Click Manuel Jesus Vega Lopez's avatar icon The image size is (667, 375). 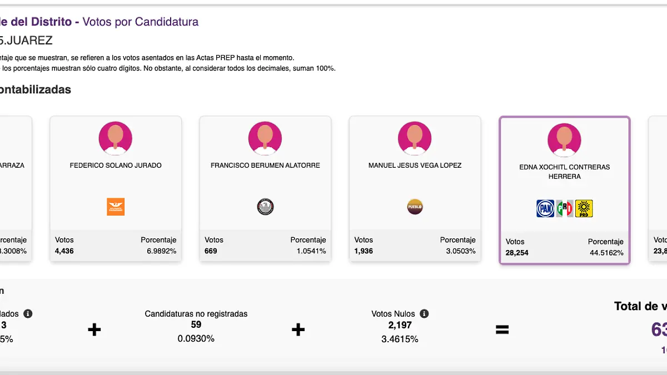(415, 138)
